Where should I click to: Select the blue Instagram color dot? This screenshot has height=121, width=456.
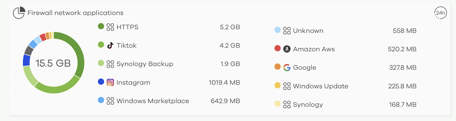click(101, 82)
